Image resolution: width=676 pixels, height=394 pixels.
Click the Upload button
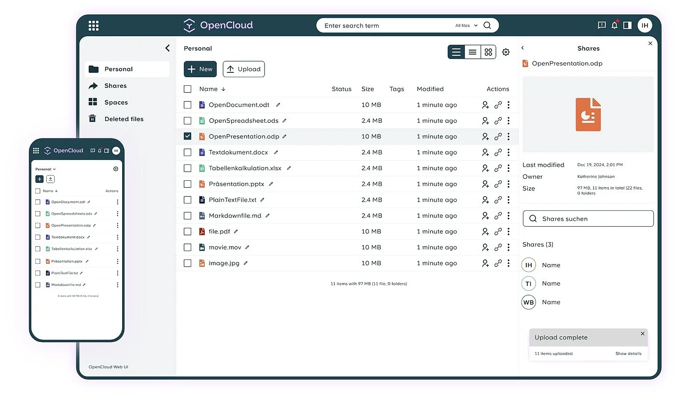tap(244, 69)
